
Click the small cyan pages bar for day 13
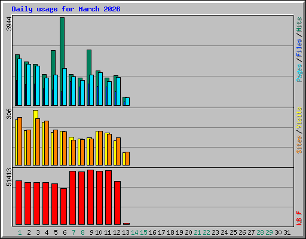pos(127,102)
